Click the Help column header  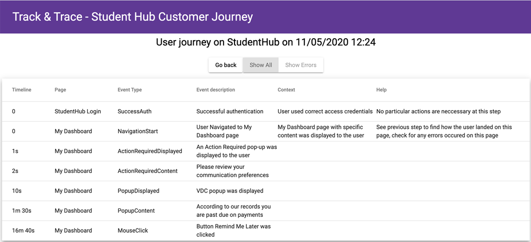[x=381, y=90]
